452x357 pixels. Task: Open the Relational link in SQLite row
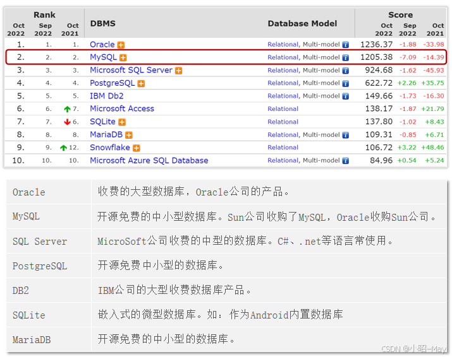[x=283, y=122]
